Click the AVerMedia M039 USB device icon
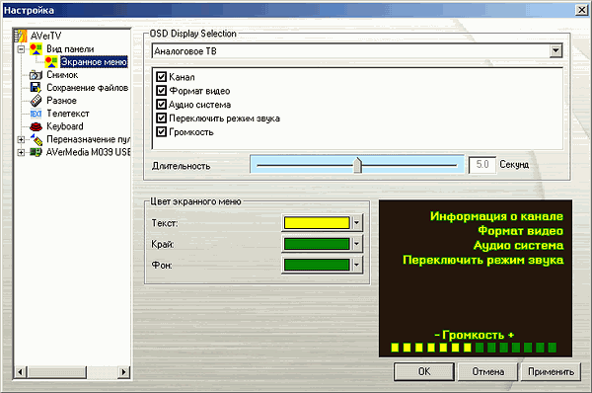 36,152
